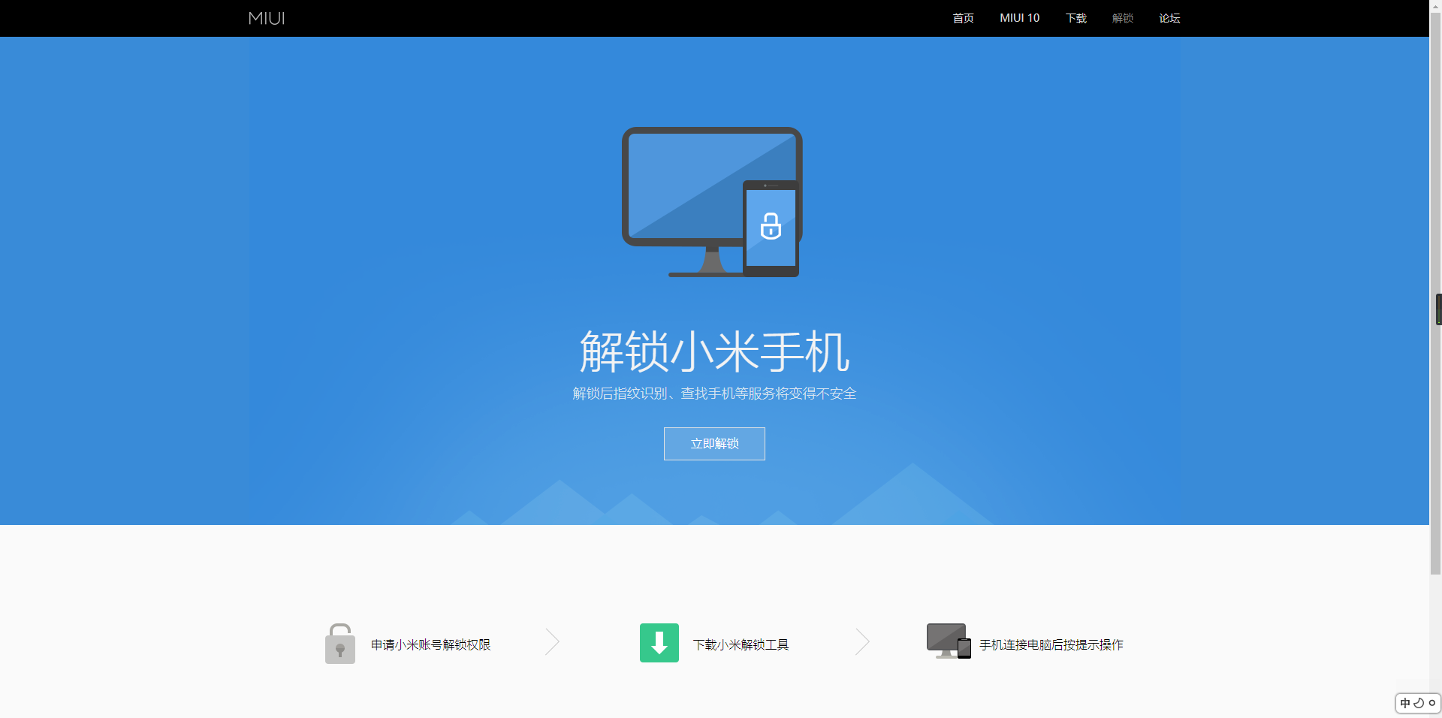Image resolution: width=1442 pixels, height=718 pixels.
Task: Click the page vertical scrollbar thumb
Action: point(1435,293)
